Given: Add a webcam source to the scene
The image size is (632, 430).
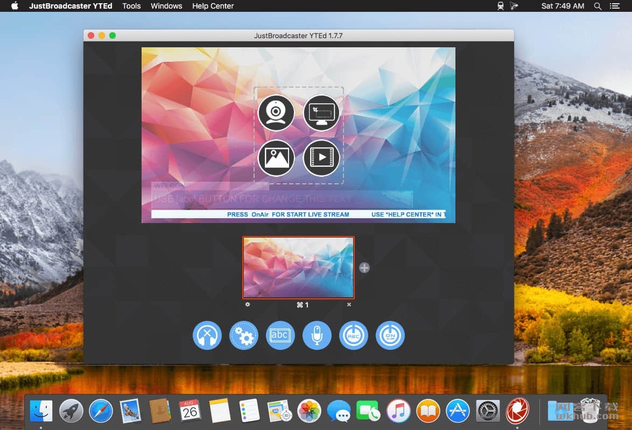Looking at the screenshot, I should [x=276, y=113].
